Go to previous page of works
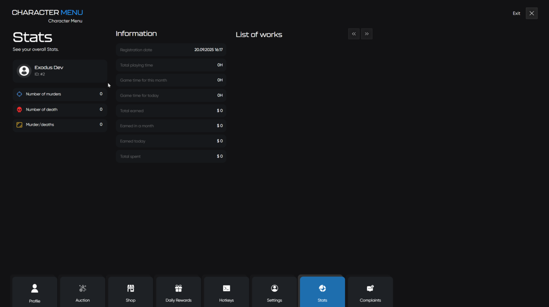The width and height of the screenshot is (549, 307). point(354,34)
